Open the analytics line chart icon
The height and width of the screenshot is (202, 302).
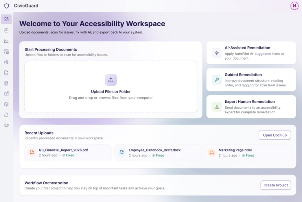(6, 41)
